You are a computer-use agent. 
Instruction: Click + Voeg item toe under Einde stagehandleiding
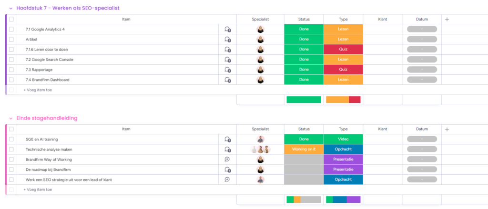point(38,189)
